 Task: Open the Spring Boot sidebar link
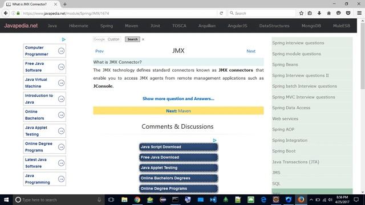[284, 151]
